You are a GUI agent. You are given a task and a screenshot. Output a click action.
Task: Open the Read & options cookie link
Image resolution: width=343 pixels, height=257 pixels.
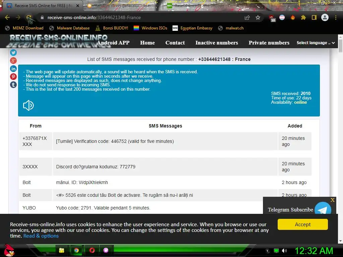pyautogui.click(x=41, y=236)
